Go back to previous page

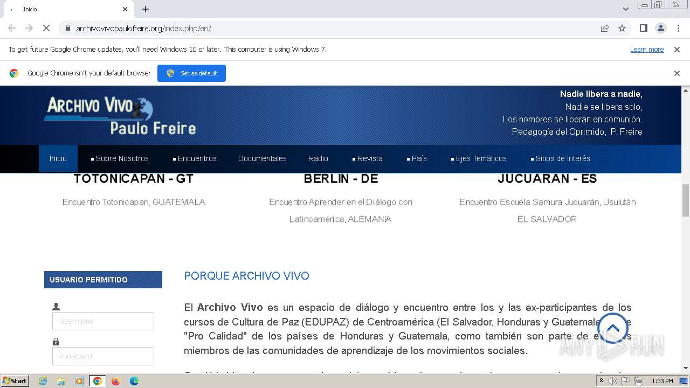[x=12, y=28]
